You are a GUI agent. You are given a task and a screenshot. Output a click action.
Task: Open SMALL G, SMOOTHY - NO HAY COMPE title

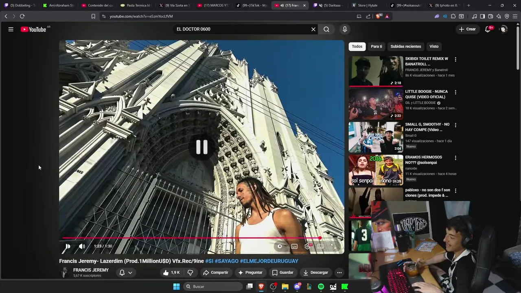427,127
